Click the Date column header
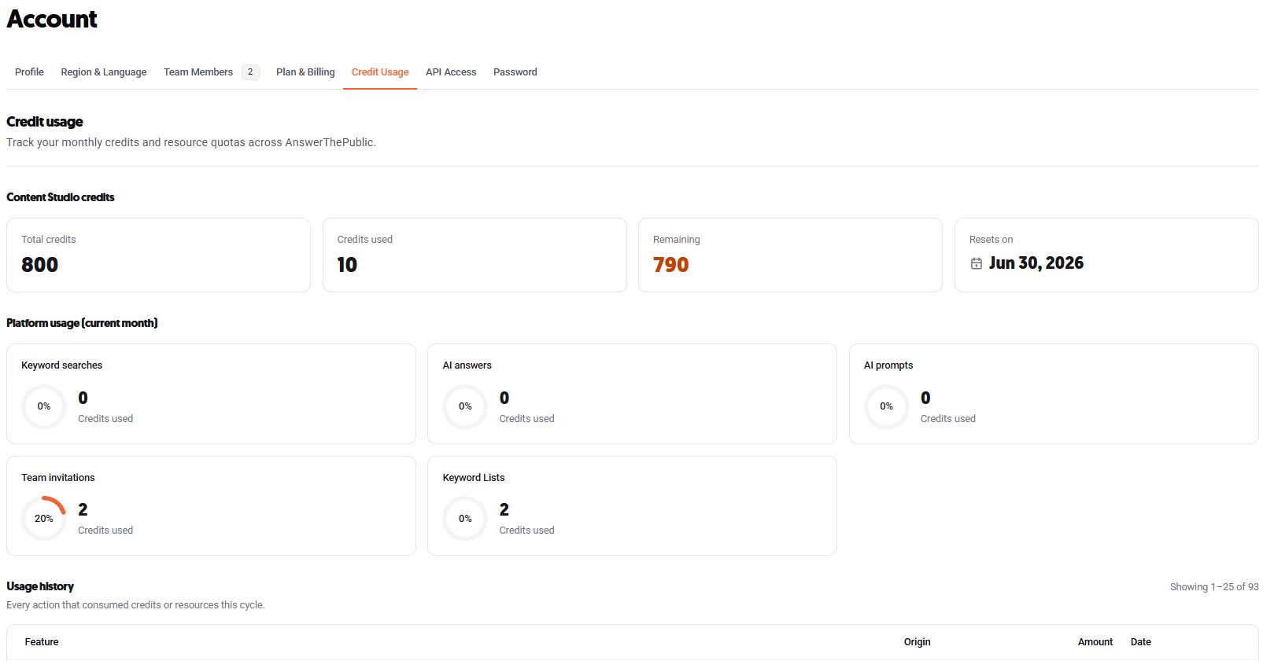 click(1141, 642)
